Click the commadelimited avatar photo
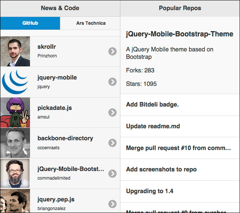 15,173
